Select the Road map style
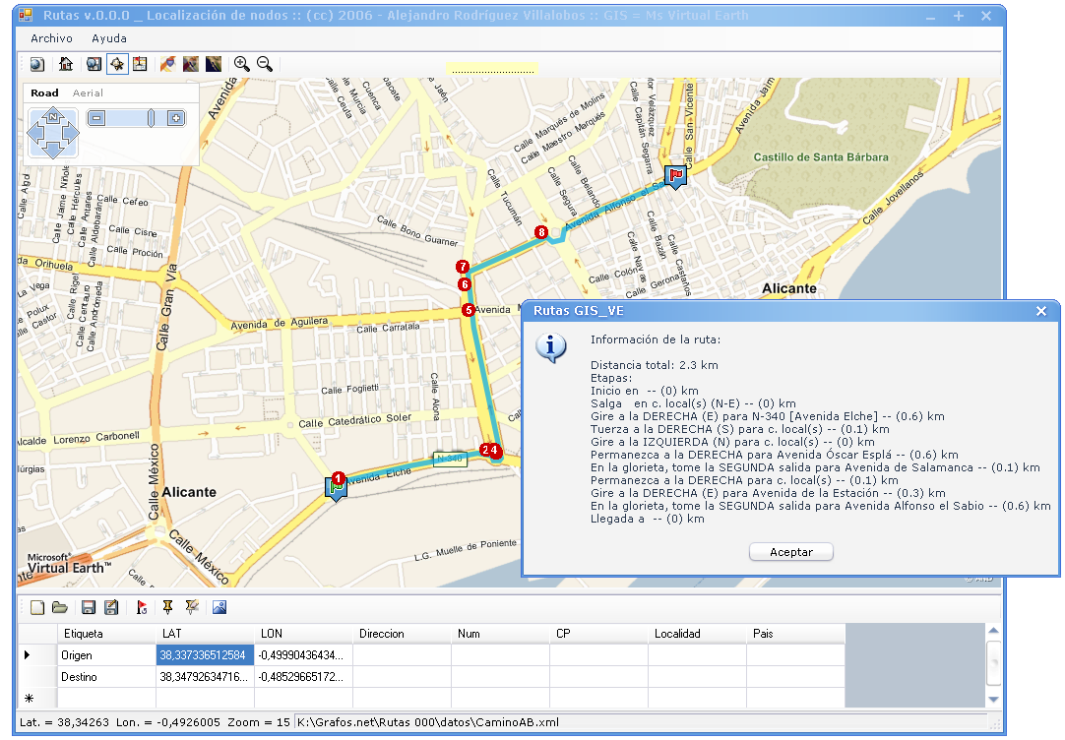 [44, 92]
